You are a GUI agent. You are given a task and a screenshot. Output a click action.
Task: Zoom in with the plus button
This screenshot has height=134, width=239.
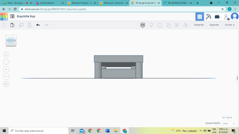[6, 69]
